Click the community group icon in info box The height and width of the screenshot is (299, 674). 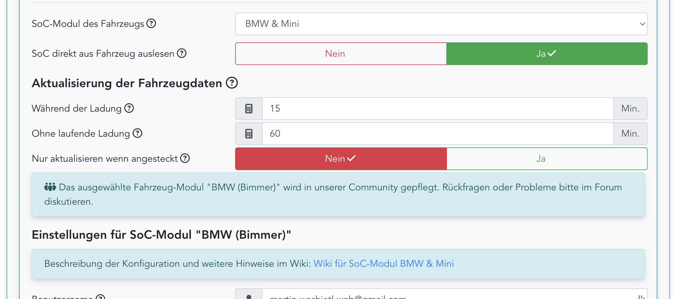pos(50,187)
